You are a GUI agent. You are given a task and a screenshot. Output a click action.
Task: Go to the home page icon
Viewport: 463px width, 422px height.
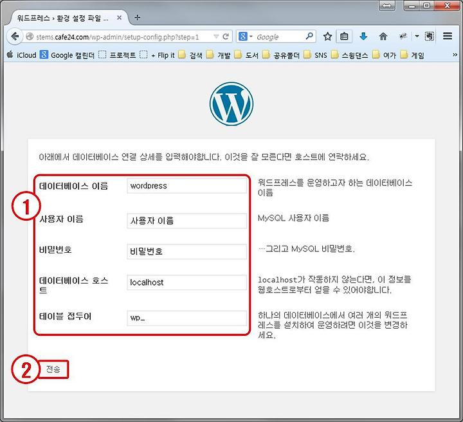(383, 36)
